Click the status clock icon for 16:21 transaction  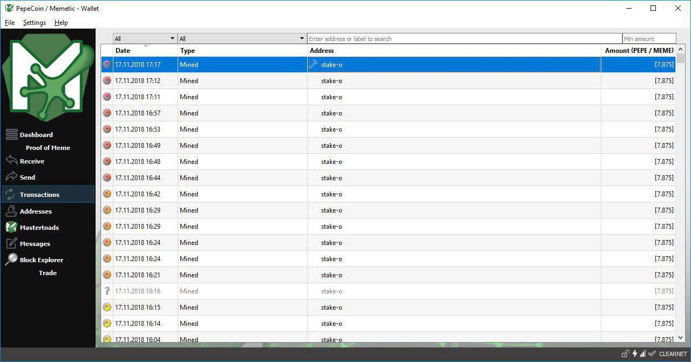107,275
